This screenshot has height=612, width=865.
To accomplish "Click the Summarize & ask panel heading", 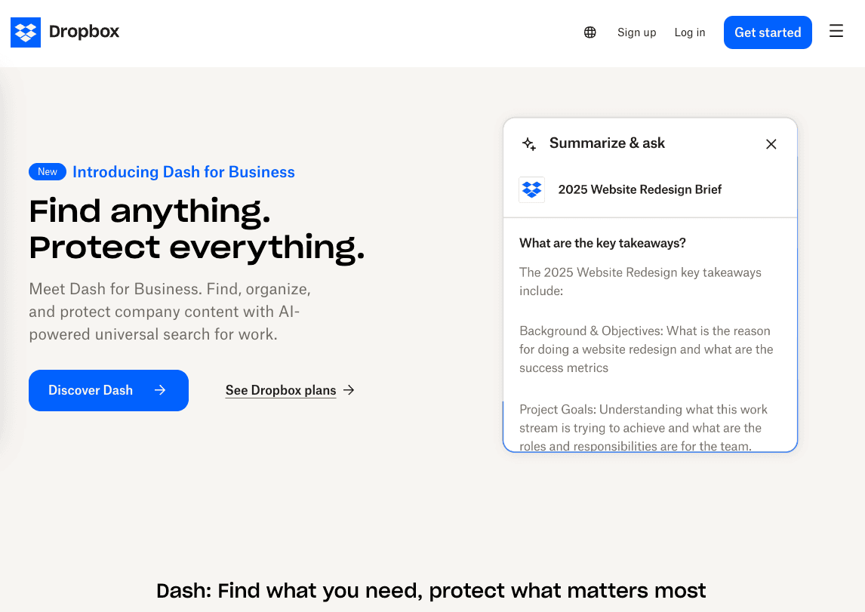I will coord(607,143).
